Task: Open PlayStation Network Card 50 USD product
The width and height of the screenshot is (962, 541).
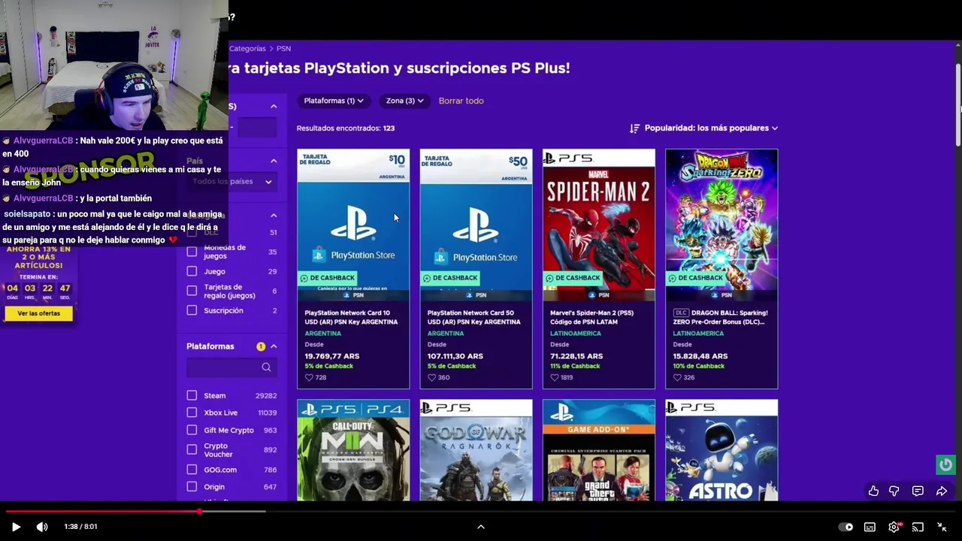Action: [x=476, y=268]
